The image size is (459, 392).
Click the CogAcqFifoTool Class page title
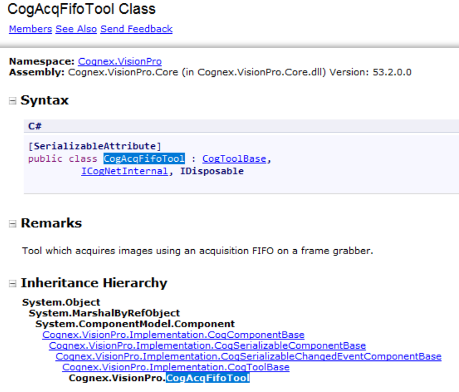(x=81, y=9)
